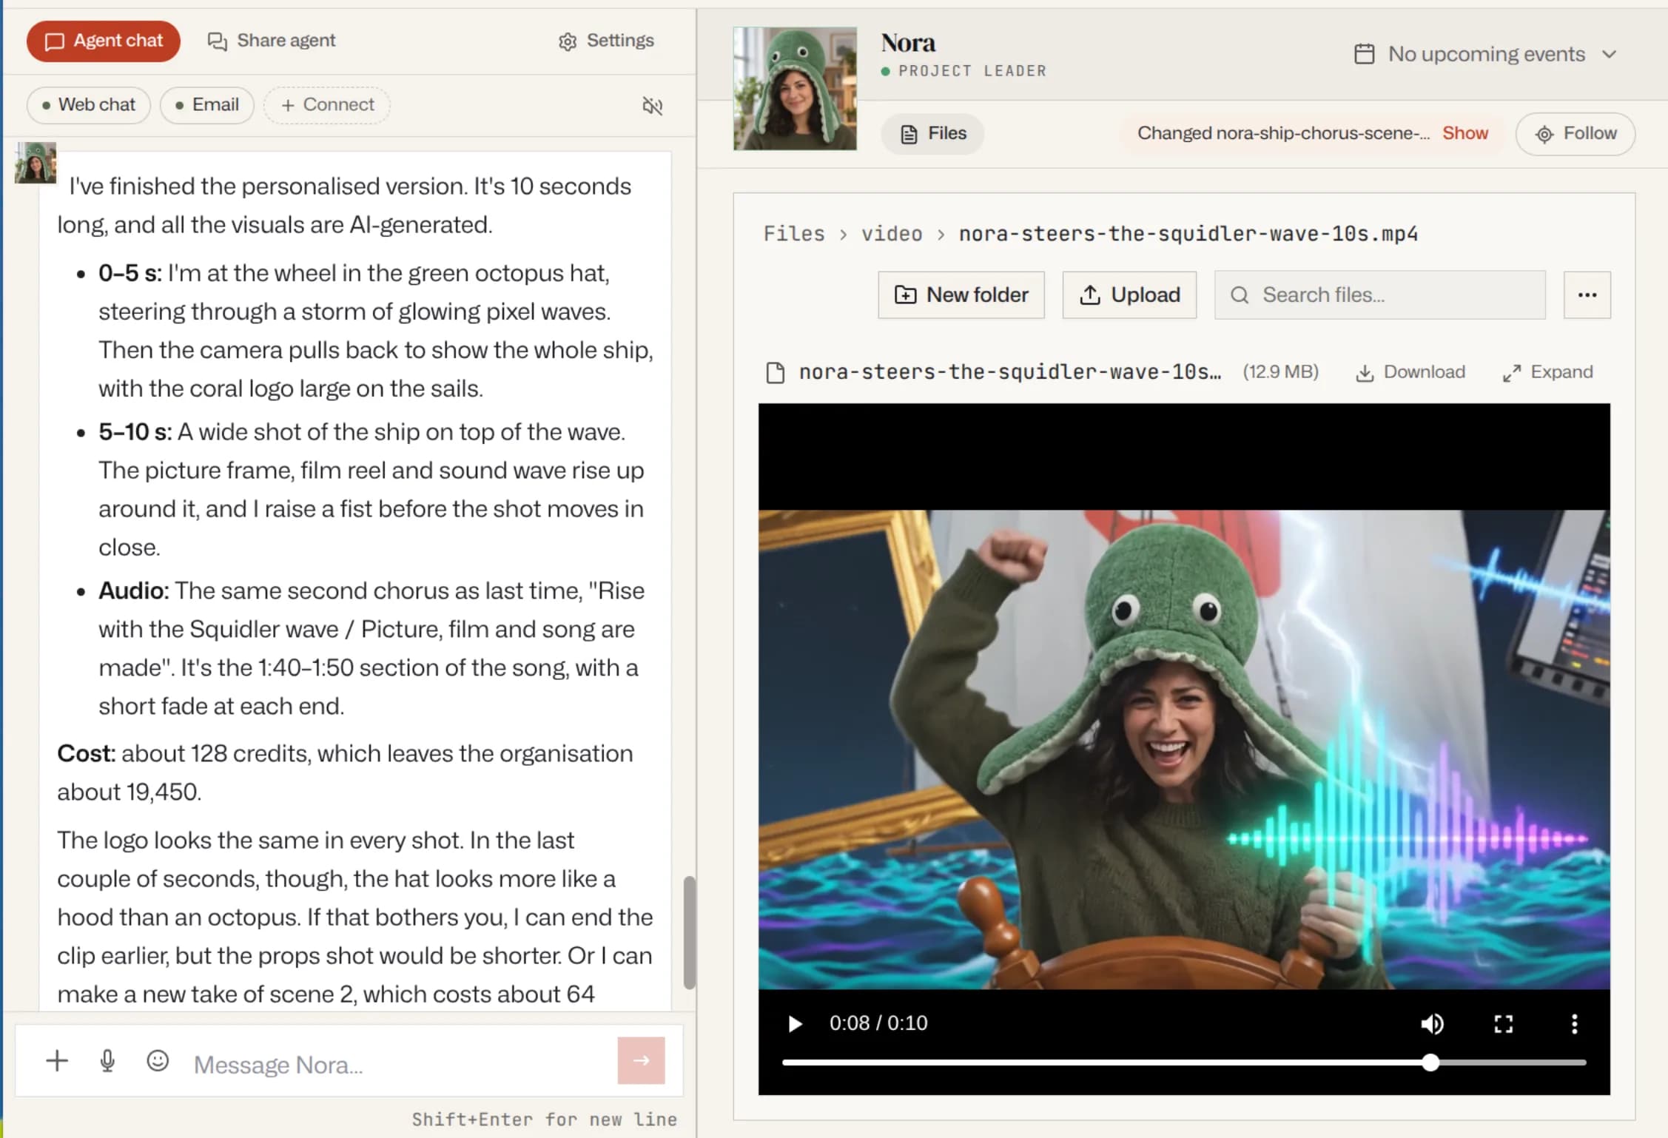Open agent Settings
The image size is (1668, 1138).
(606, 41)
